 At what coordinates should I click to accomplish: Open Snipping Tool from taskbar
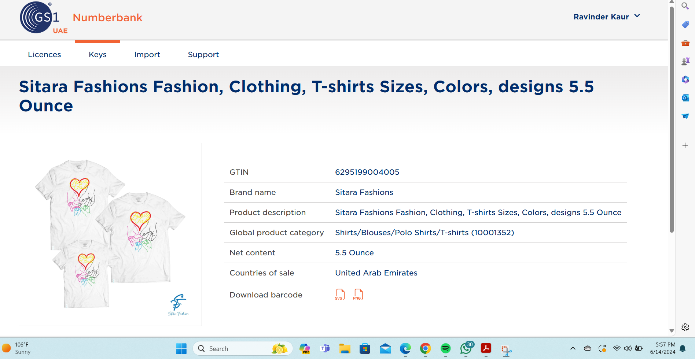click(506, 350)
